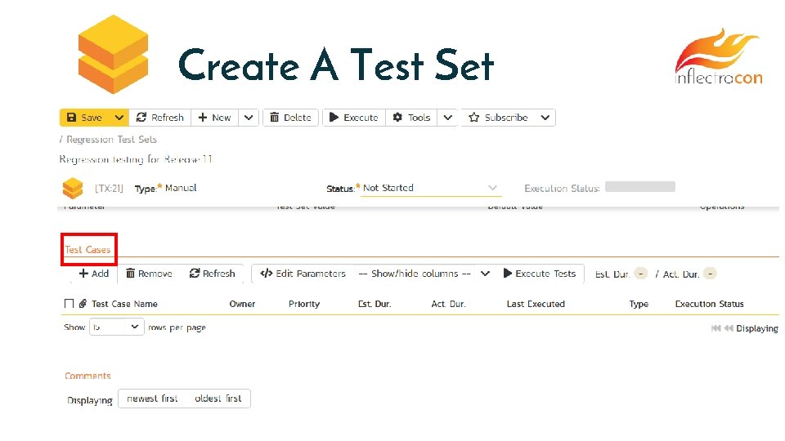This screenshot has width=785, height=441.
Task: Add a test case to the set
Action: [94, 274]
